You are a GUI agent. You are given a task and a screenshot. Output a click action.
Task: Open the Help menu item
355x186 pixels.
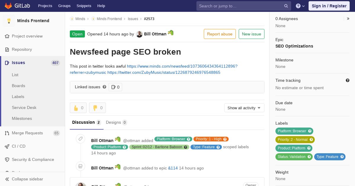[x=101, y=6]
